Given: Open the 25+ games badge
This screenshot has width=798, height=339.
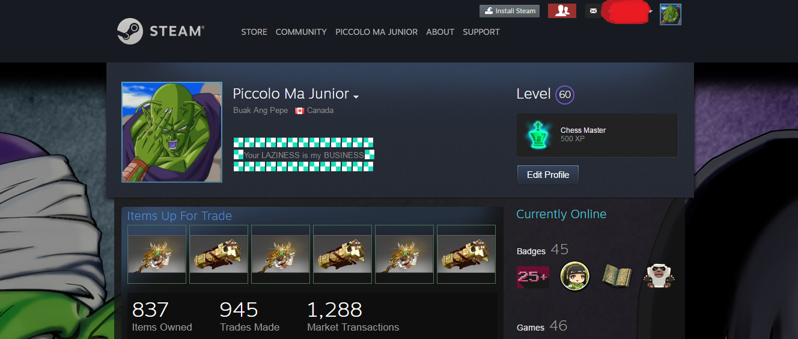Looking at the screenshot, I should 533,277.
